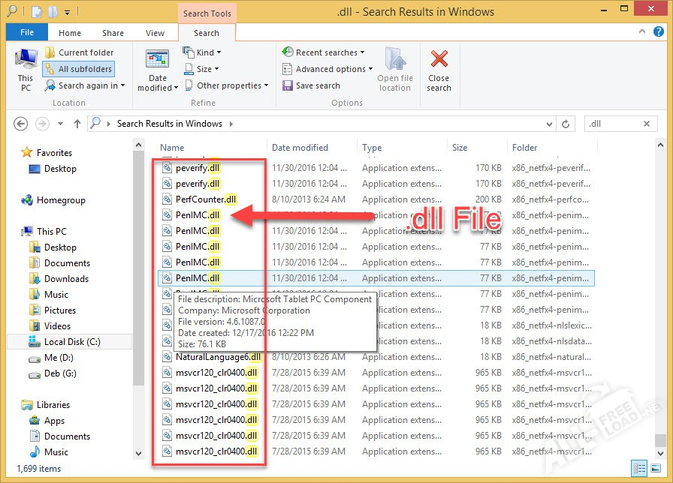Image resolution: width=673 pixels, height=483 pixels.
Task: Expand the Kind filter dropdown
Action: 203,52
